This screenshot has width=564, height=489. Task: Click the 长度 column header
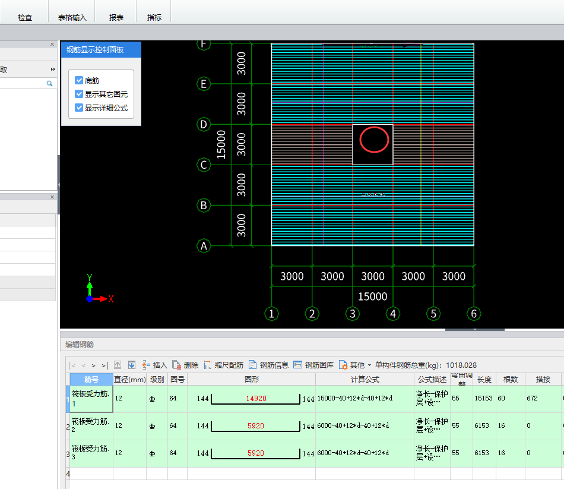(x=484, y=379)
